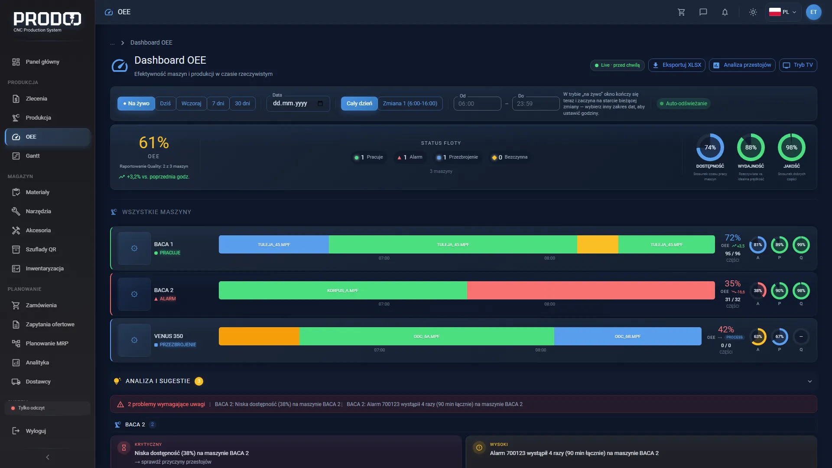832x468 pixels.
Task: Click the Do time input field
Action: click(x=536, y=104)
